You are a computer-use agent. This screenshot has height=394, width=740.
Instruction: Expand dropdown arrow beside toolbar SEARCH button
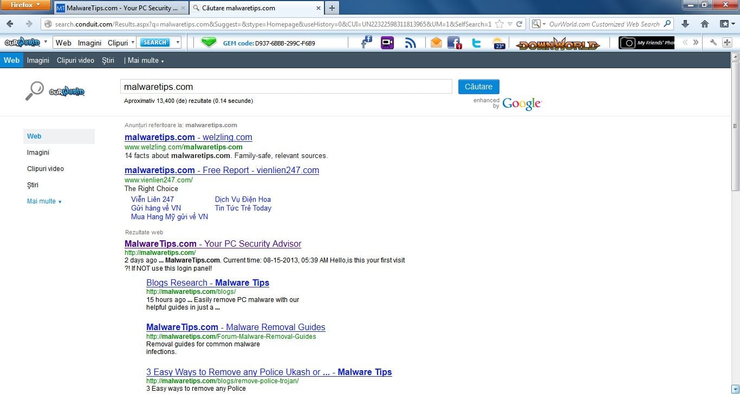pos(177,43)
